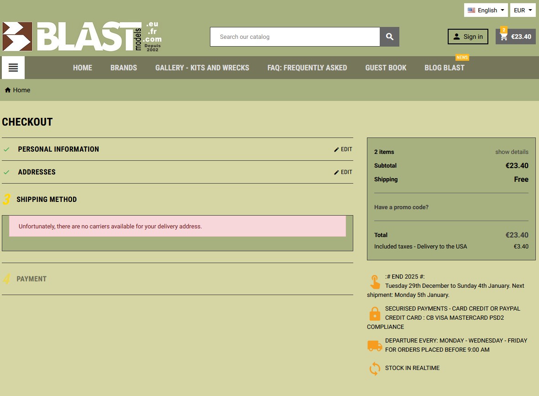Click the Blast Models logo
539x396 pixels.
[82, 37]
